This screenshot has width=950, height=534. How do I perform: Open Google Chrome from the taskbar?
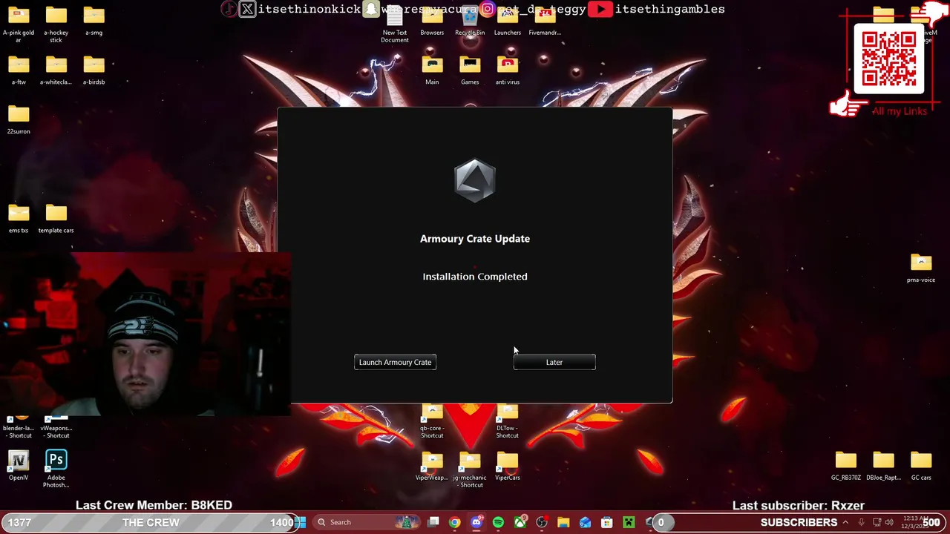[455, 522]
